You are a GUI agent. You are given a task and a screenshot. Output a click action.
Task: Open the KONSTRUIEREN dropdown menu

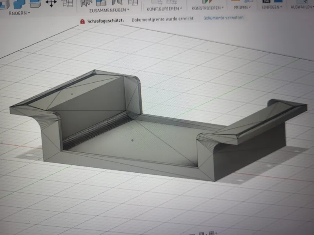(208, 8)
